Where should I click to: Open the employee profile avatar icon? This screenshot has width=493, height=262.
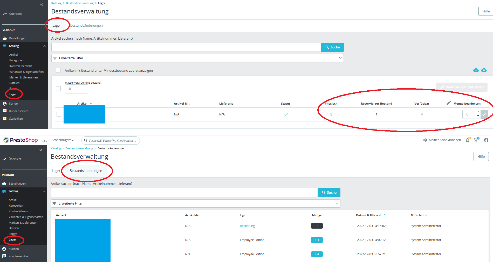pos(486,140)
